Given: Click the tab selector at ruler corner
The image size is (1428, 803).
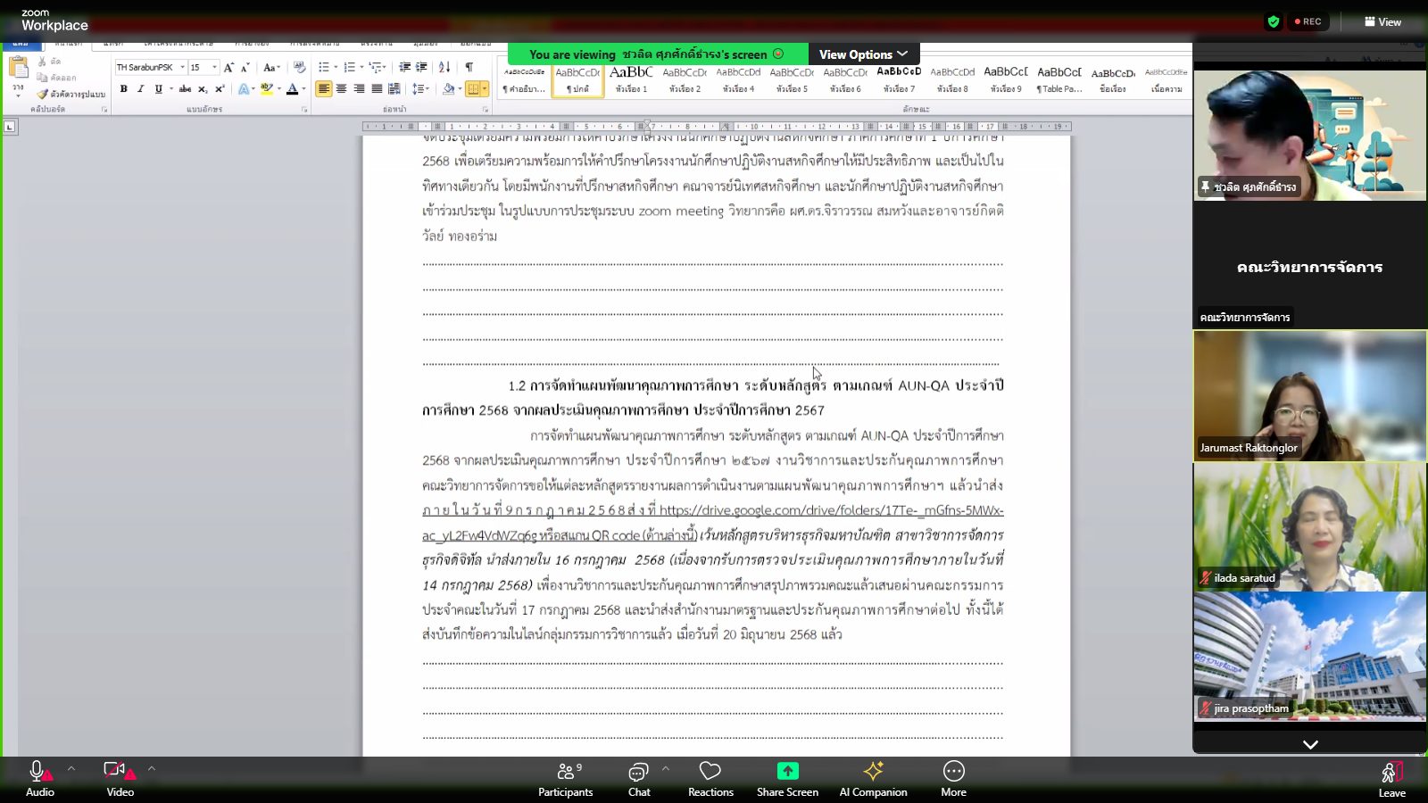Looking at the screenshot, I should [10, 127].
